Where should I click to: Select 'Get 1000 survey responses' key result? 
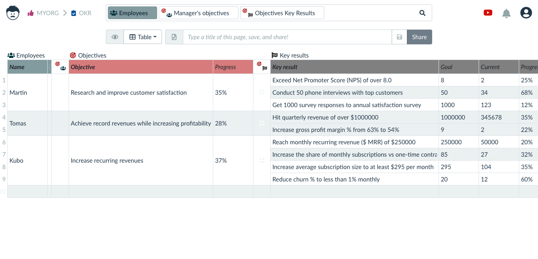coord(354,105)
